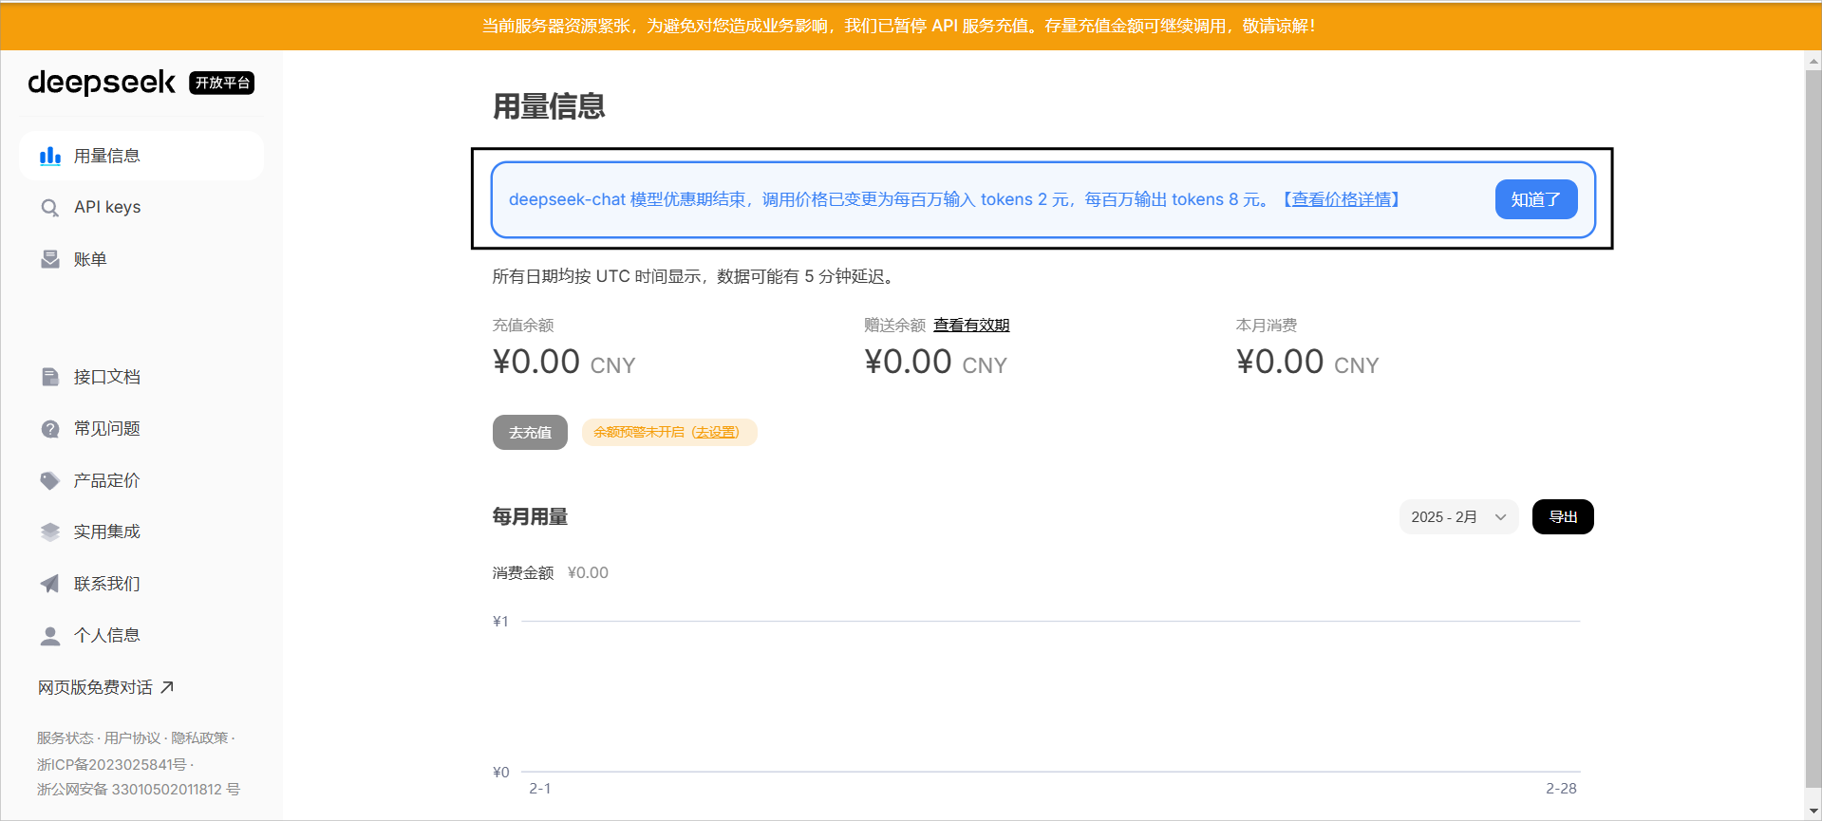1822x821 pixels.
Task: Click the 去设置 balance alert link
Action: tap(715, 432)
